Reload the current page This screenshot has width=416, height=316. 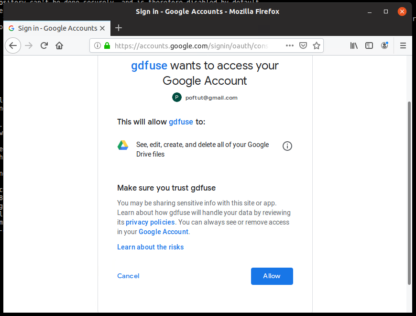44,45
